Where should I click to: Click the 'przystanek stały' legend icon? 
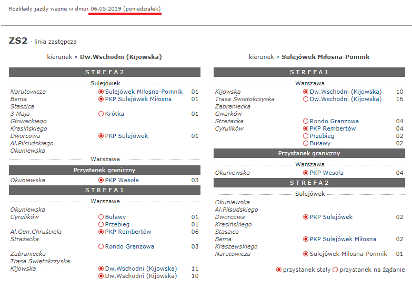click(279, 270)
